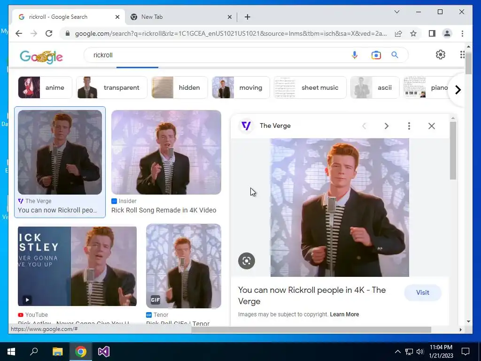Select The Verge result thumbnail
481x361 pixels.
[60, 152]
